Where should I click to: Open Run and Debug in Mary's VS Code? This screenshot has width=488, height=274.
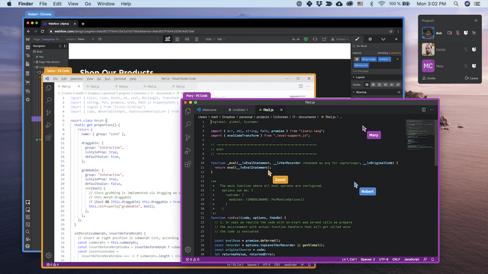click(188, 150)
